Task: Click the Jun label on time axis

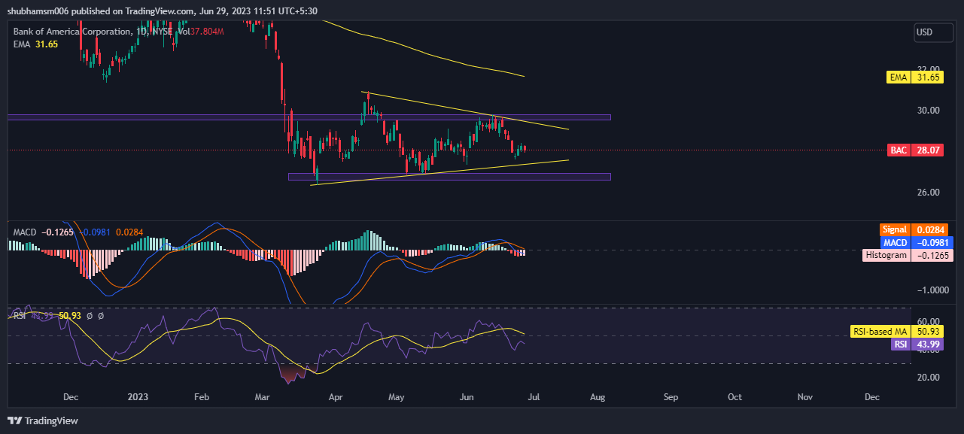Action: [467, 396]
